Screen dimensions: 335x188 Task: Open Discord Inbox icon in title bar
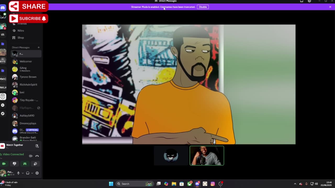pyautogui.click(x=301, y=1)
